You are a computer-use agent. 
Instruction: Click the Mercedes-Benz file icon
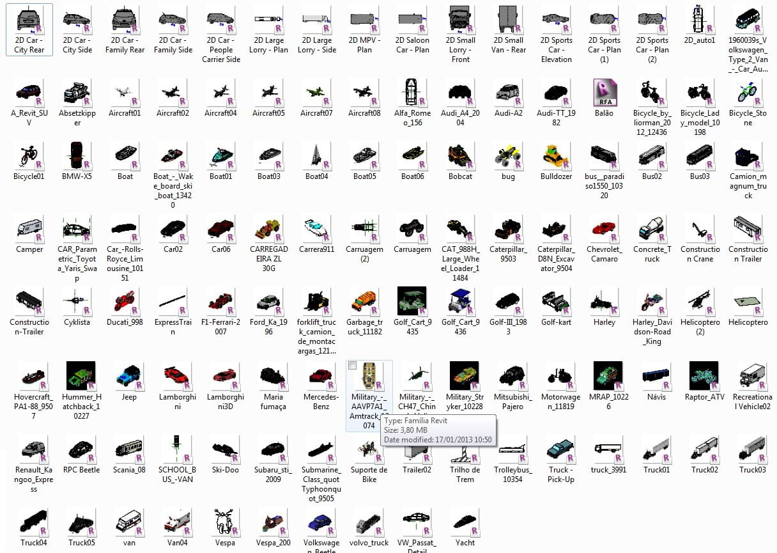tap(321, 376)
